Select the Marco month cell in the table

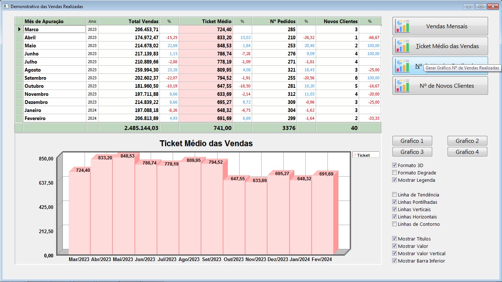[54, 29]
